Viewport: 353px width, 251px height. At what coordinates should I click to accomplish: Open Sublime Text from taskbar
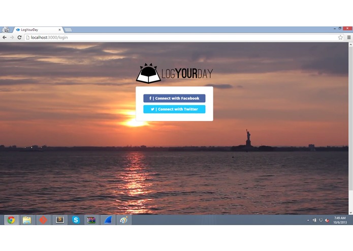[x=59, y=220]
